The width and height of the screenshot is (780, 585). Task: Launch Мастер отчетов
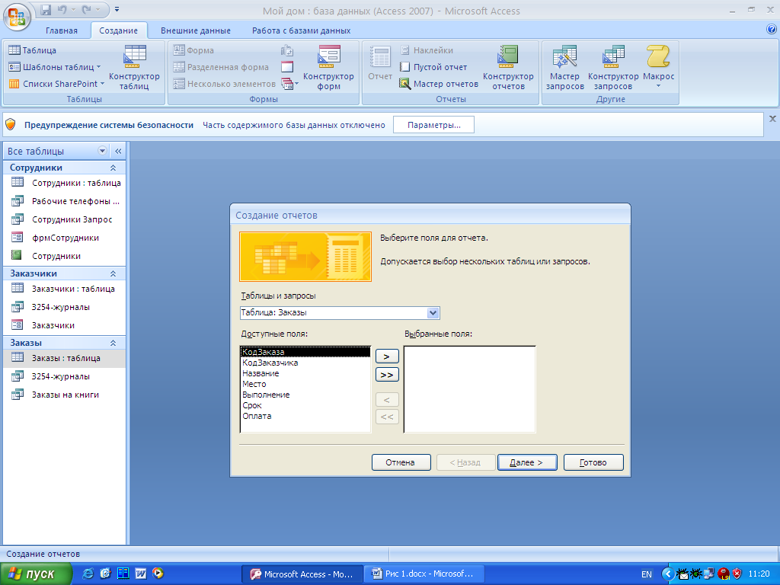pos(439,84)
